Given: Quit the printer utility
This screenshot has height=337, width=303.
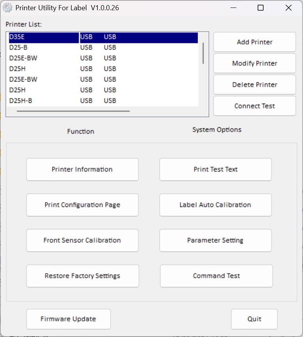Looking at the screenshot, I should [x=254, y=319].
